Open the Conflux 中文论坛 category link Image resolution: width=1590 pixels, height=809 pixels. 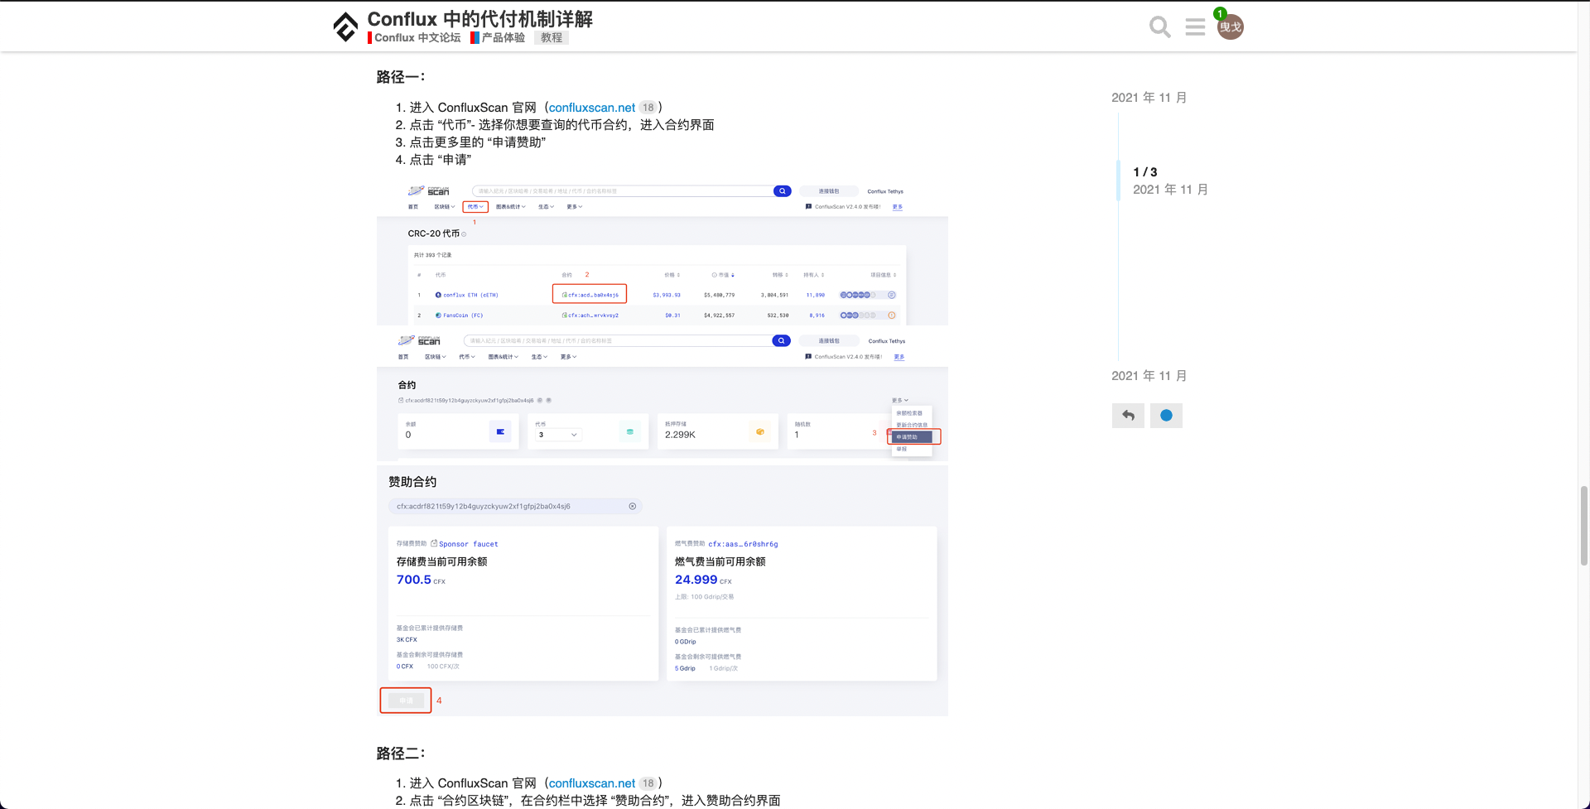[x=414, y=37]
